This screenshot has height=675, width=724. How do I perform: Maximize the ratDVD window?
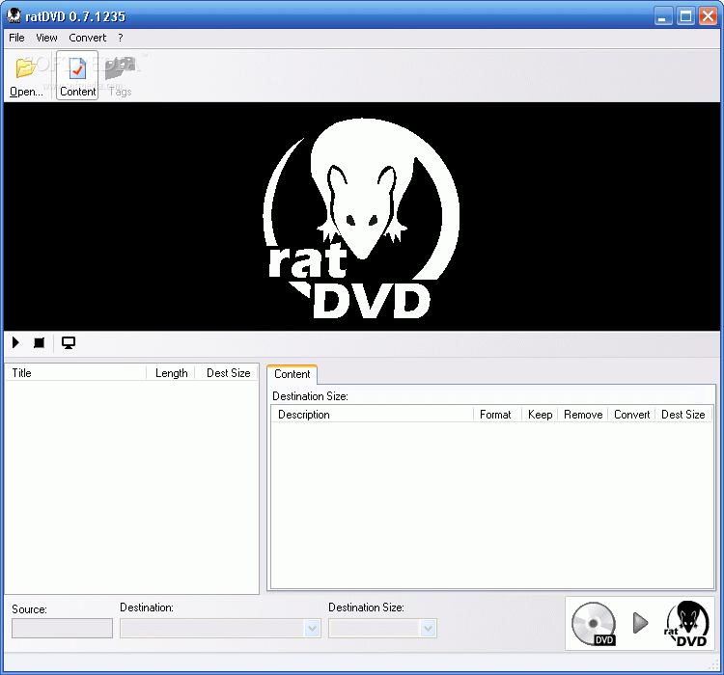tap(685, 16)
